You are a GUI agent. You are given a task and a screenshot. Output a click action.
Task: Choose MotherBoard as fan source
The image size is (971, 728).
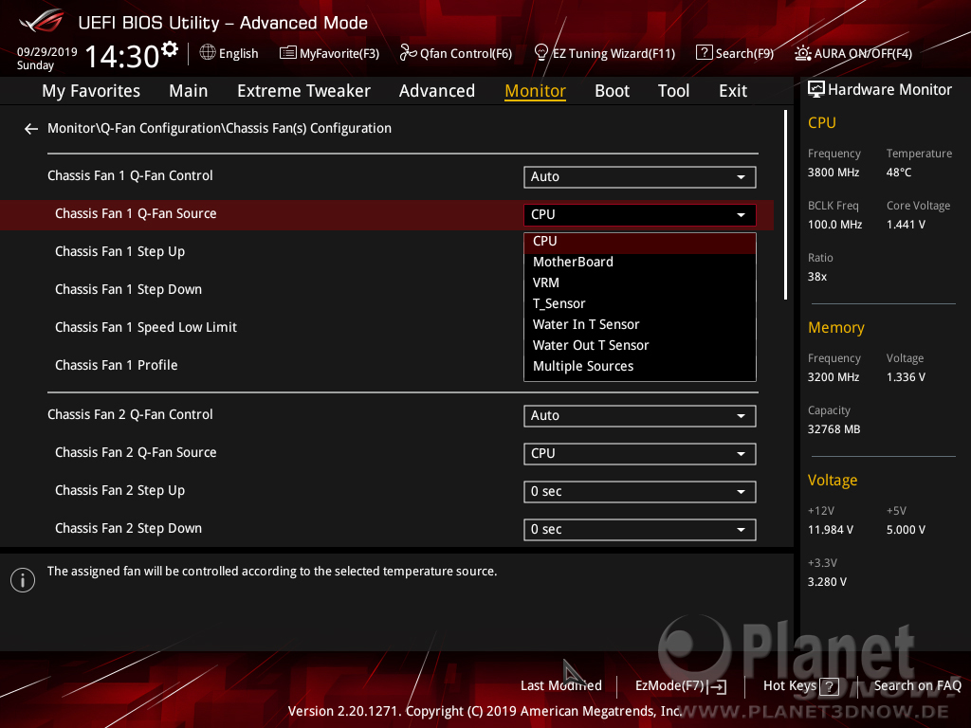(x=640, y=262)
